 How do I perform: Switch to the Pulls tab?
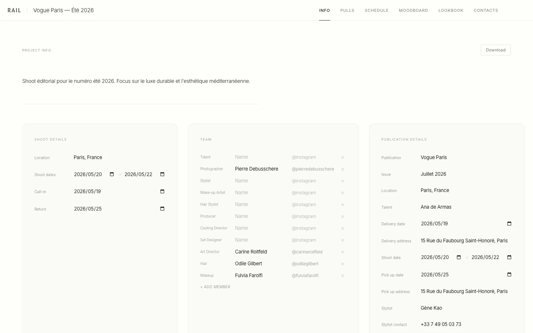pos(347,10)
